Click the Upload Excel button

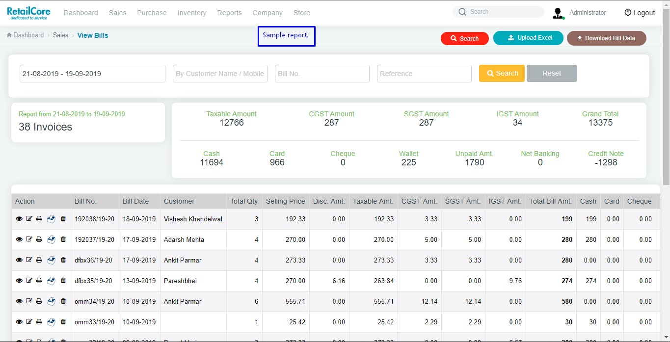pyautogui.click(x=528, y=38)
